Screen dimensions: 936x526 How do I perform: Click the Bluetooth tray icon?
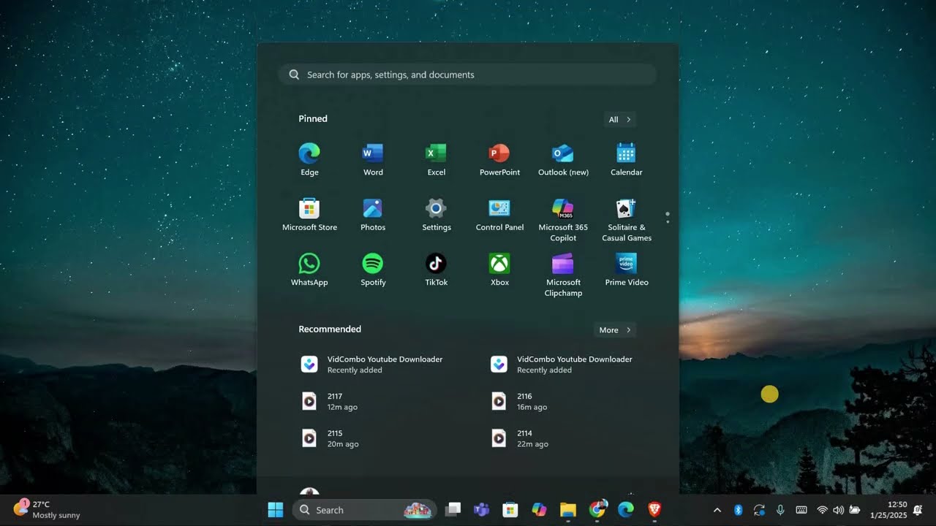pos(738,510)
